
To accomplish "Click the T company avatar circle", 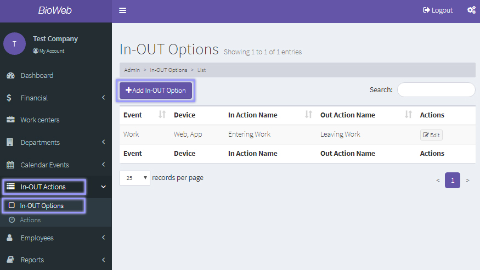I will 15,44.
